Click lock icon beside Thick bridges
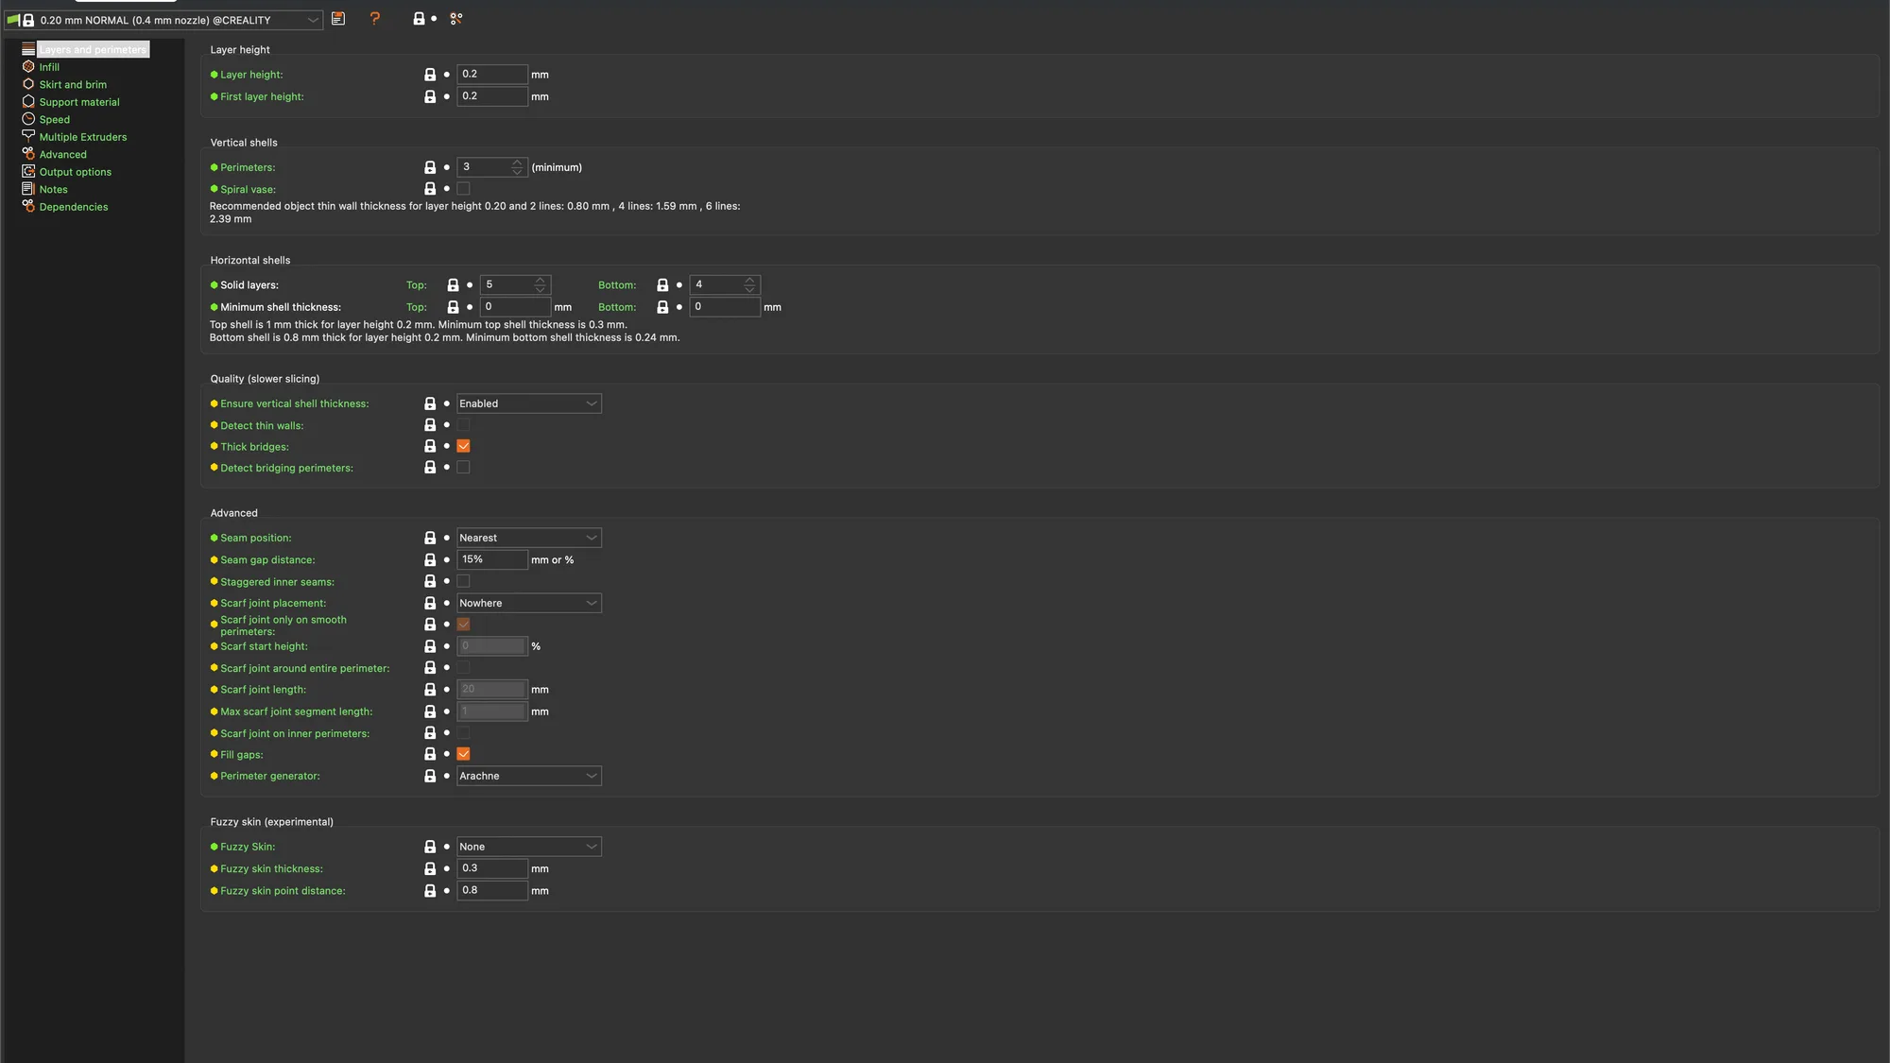 click(x=430, y=446)
